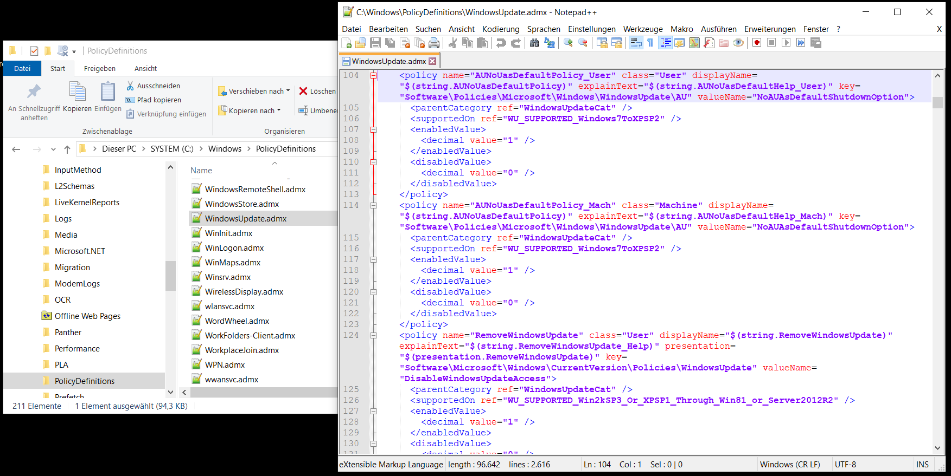This screenshot has height=476, width=951.
Task: Click An Schnellzugriff anheften button
Action: (34, 102)
